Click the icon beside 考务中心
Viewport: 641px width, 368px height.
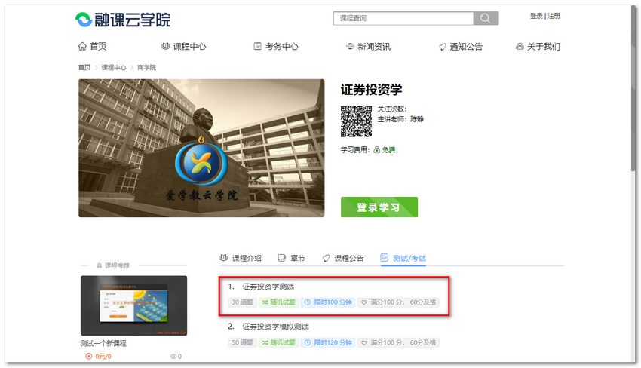point(258,47)
